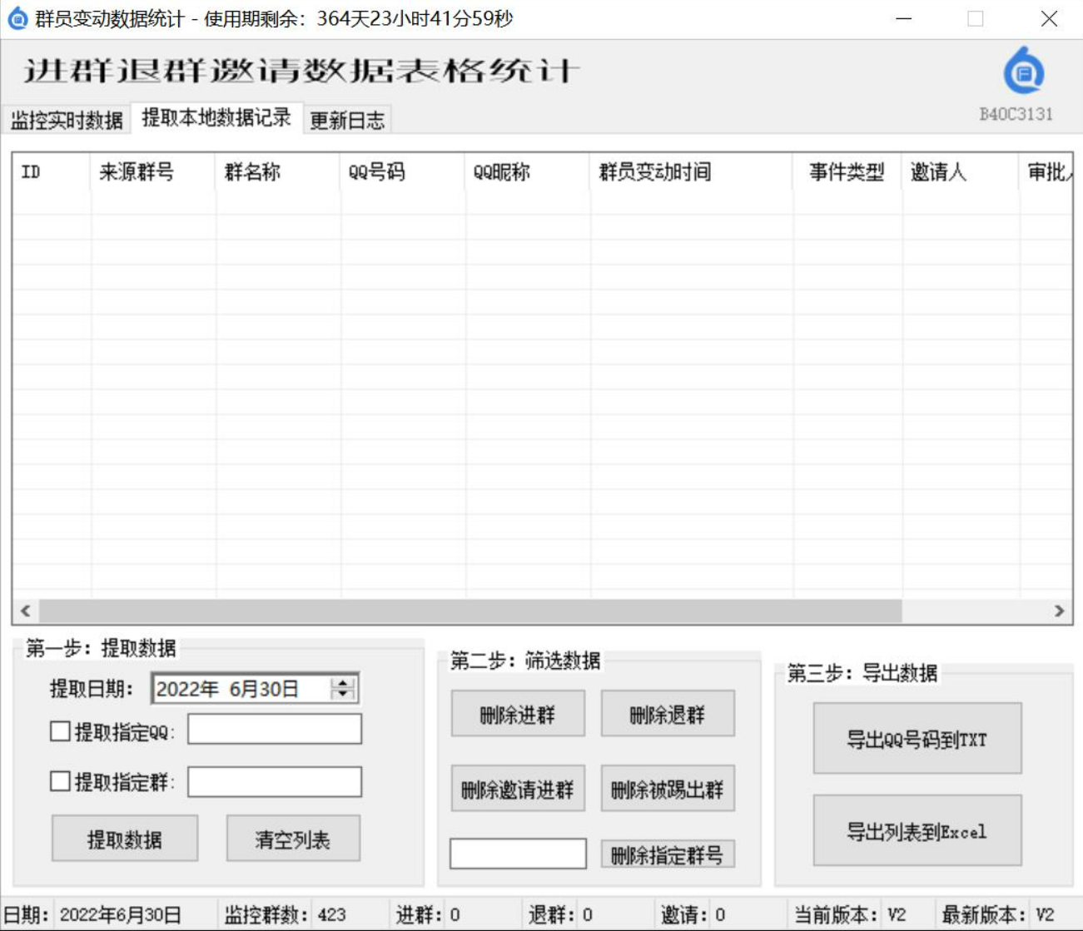Image resolution: width=1083 pixels, height=931 pixels.
Task: Click the blue app logo in header
Action: pyautogui.click(x=1023, y=72)
